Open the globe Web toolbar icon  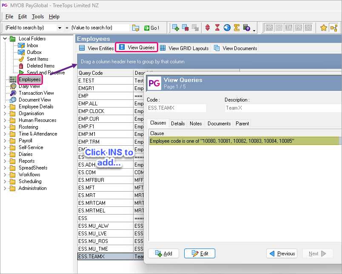click(x=227, y=27)
